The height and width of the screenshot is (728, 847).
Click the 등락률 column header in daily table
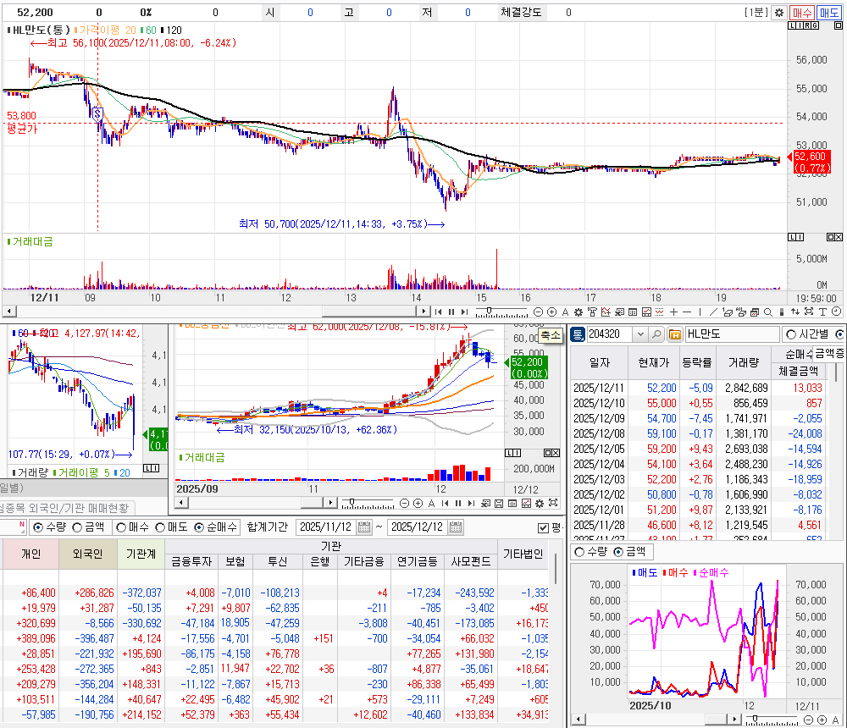[697, 363]
